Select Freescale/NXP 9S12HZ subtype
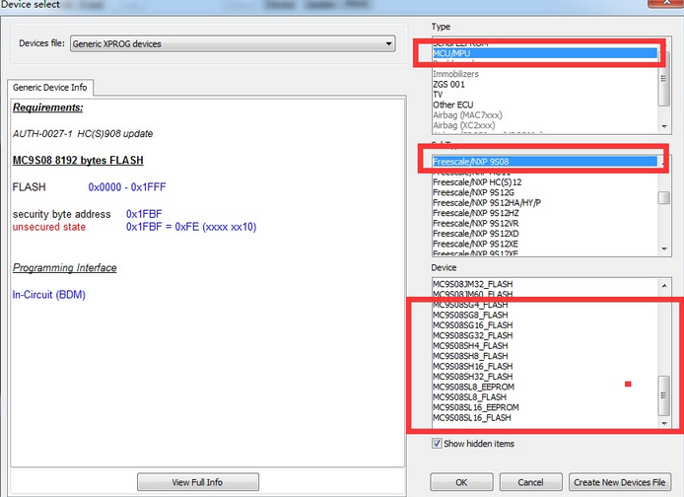Screen dimensions: 684x497 (x=544, y=213)
